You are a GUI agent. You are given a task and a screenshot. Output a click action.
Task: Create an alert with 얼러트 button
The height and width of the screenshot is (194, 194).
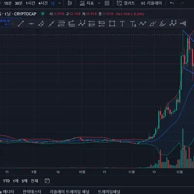tap(126, 3)
